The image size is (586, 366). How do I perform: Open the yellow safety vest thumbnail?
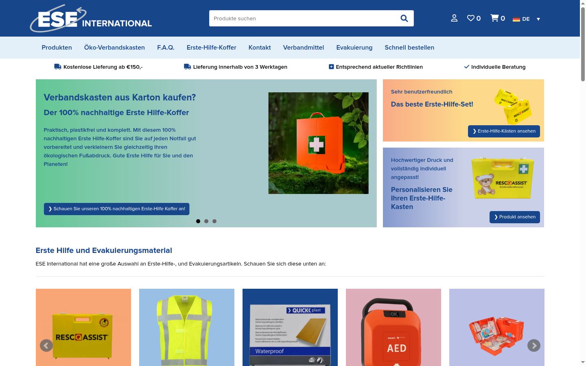pyautogui.click(x=187, y=327)
